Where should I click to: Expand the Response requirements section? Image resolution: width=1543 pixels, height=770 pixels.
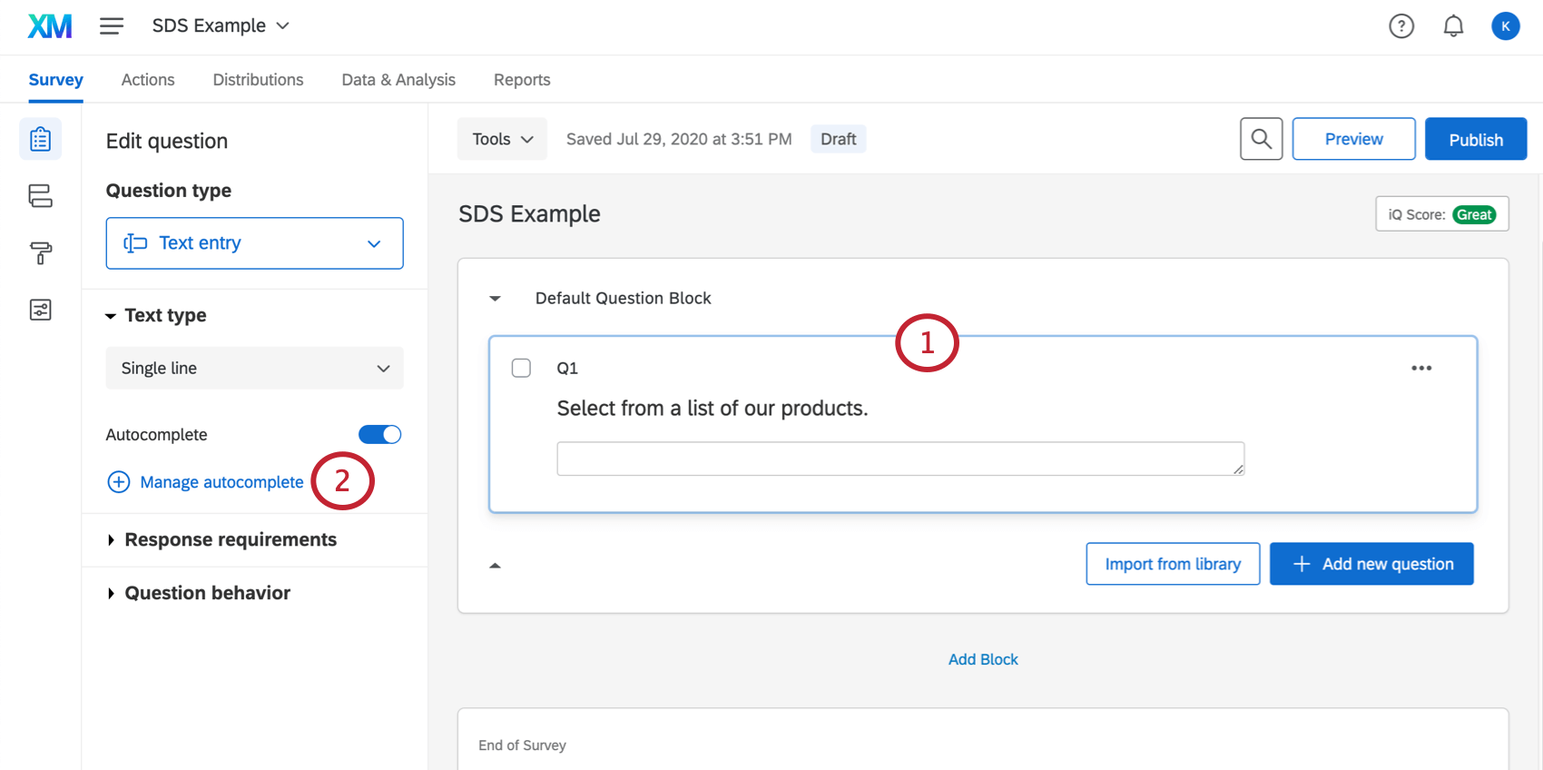coord(230,540)
